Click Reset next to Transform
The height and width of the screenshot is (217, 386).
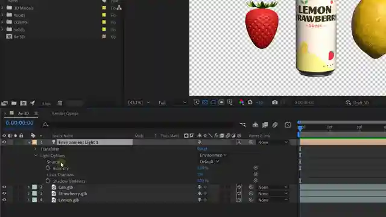[x=202, y=149]
